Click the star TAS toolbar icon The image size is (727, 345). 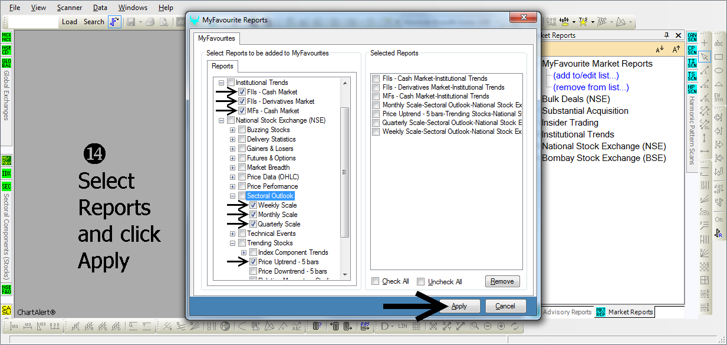click(x=583, y=22)
